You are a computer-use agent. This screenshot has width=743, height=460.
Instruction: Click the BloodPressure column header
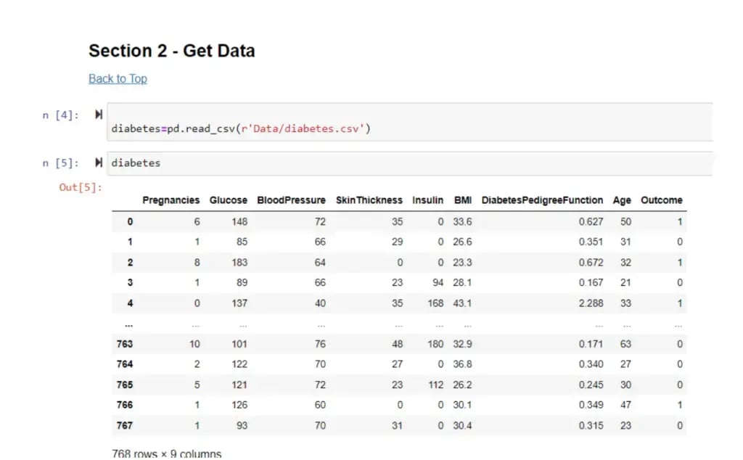tap(291, 200)
